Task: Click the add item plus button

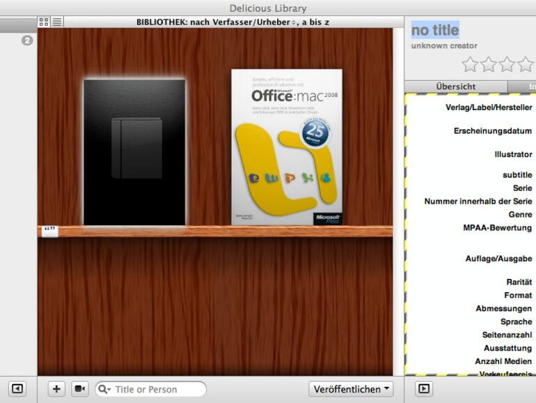Action: [56, 389]
